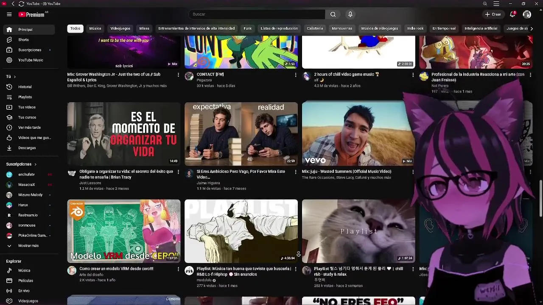Screen dimensions: 543x305
Task: Open the MasacraX subscription channel
Action: (29, 185)
